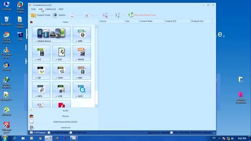
Task: Select the 3GP conversion icon
Action: pos(62,53)
